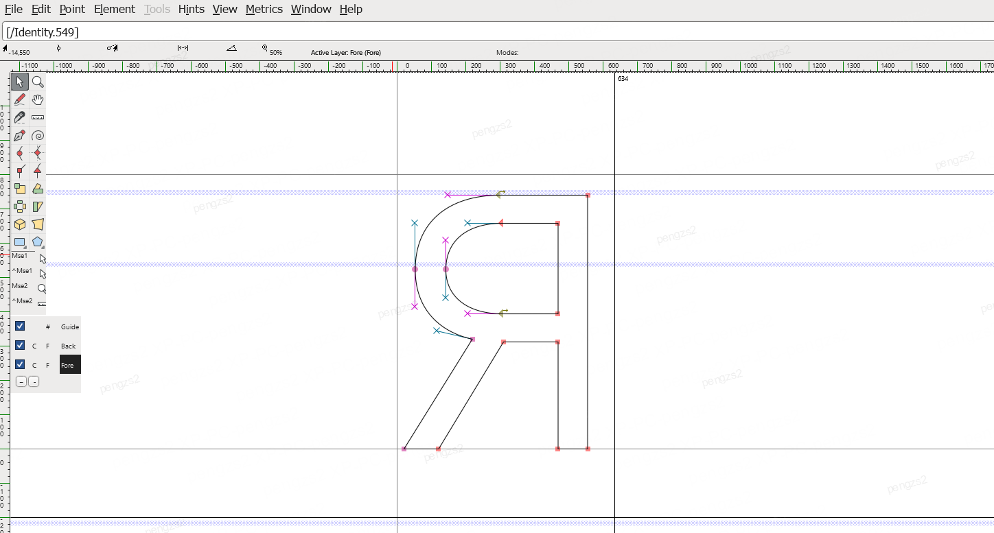Toggle visibility of the Fore layer
The height and width of the screenshot is (533, 994).
pyautogui.click(x=20, y=364)
